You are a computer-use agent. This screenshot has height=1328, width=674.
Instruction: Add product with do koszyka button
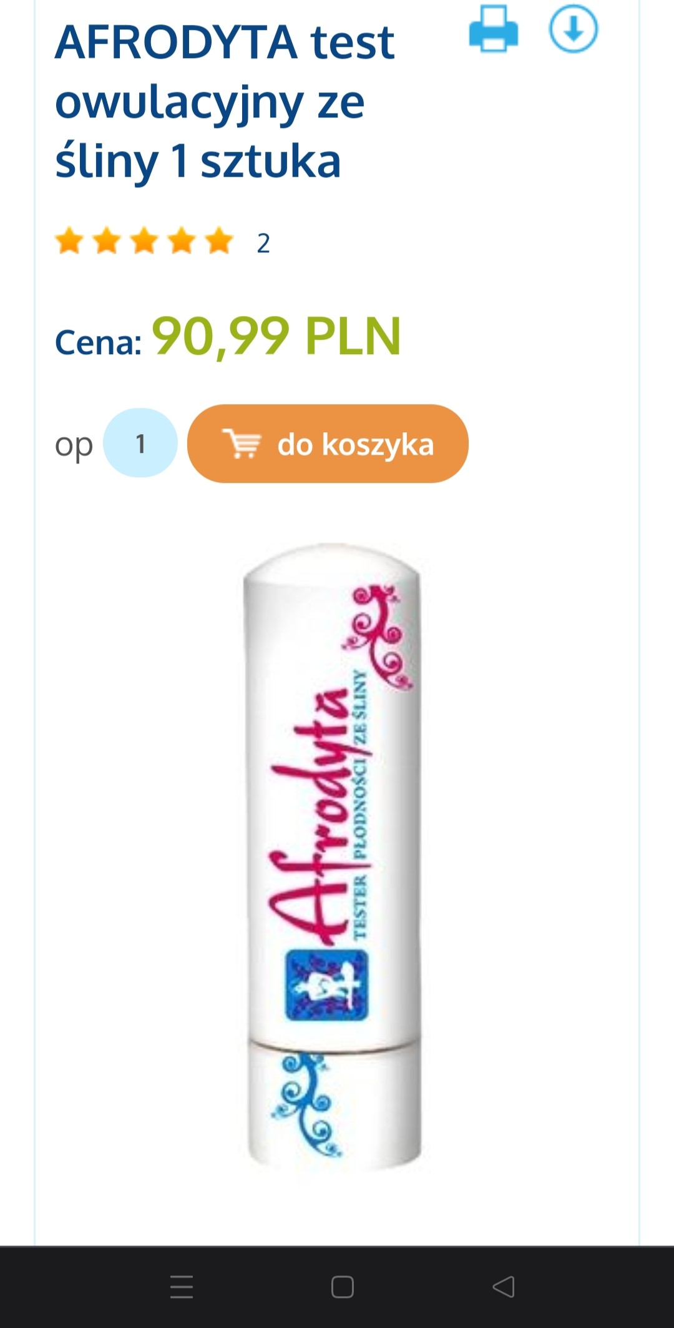328,443
